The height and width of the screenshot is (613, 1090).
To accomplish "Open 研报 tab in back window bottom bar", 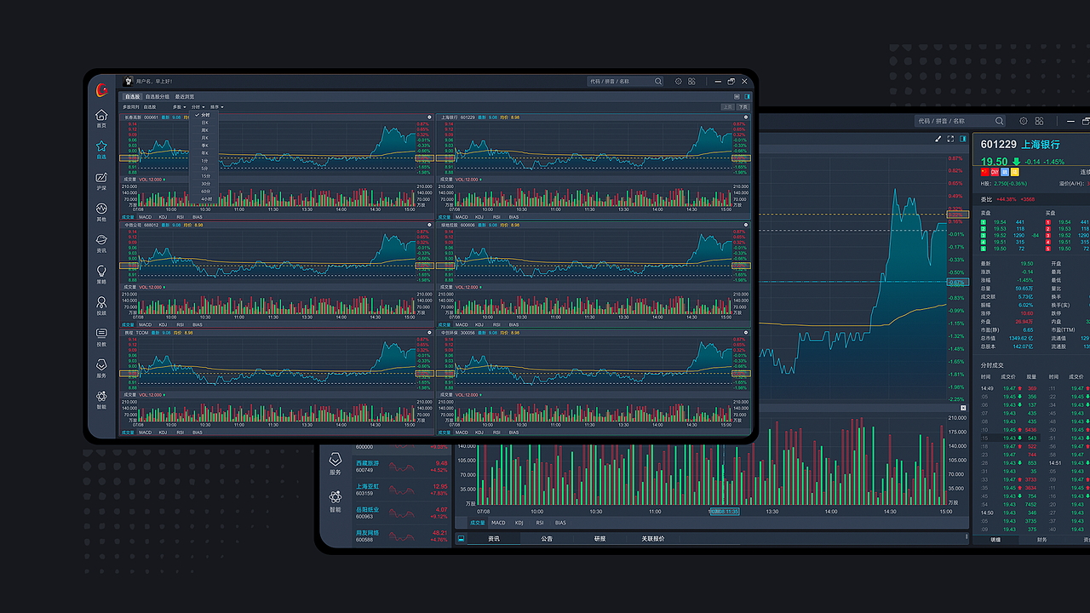I will [x=600, y=539].
